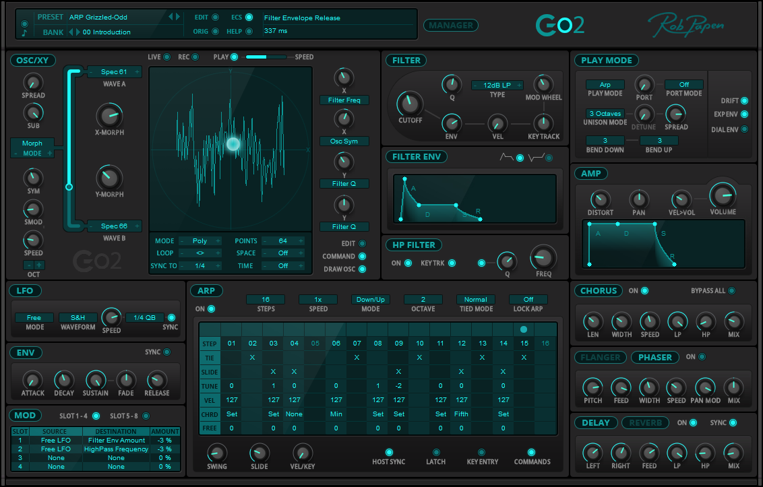The height and width of the screenshot is (487, 763).
Task: Click the Key Track knob
Action: (543, 123)
